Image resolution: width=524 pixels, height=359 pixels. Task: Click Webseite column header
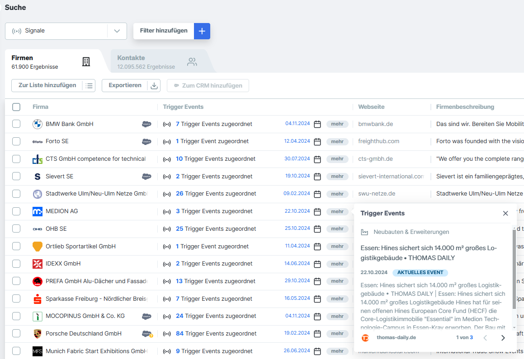click(x=371, y=107)
